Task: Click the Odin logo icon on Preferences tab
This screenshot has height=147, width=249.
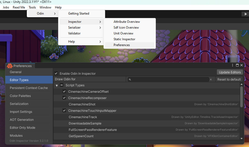Action: click(x=10, y=66)
